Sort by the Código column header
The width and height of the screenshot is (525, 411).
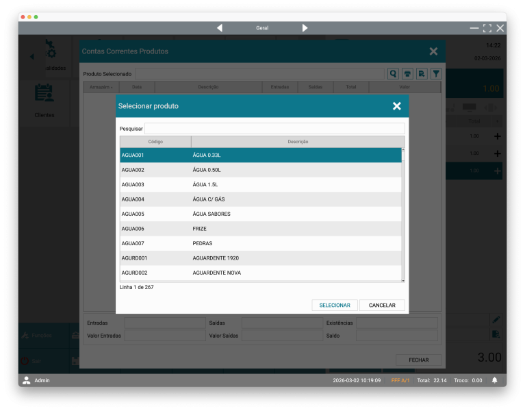click(x=155, y=142)
